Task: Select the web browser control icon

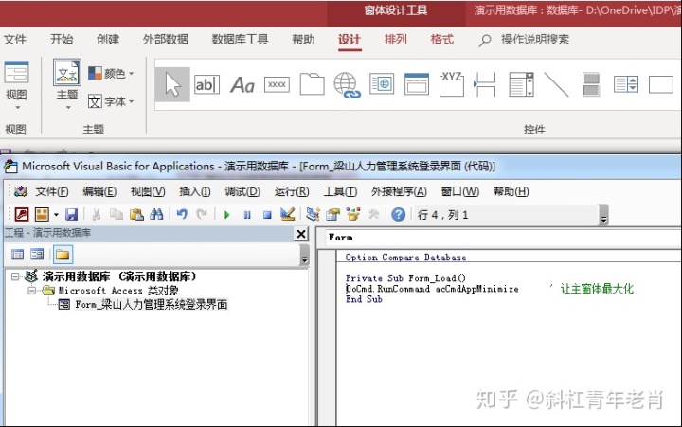Action: click(382, 84)
